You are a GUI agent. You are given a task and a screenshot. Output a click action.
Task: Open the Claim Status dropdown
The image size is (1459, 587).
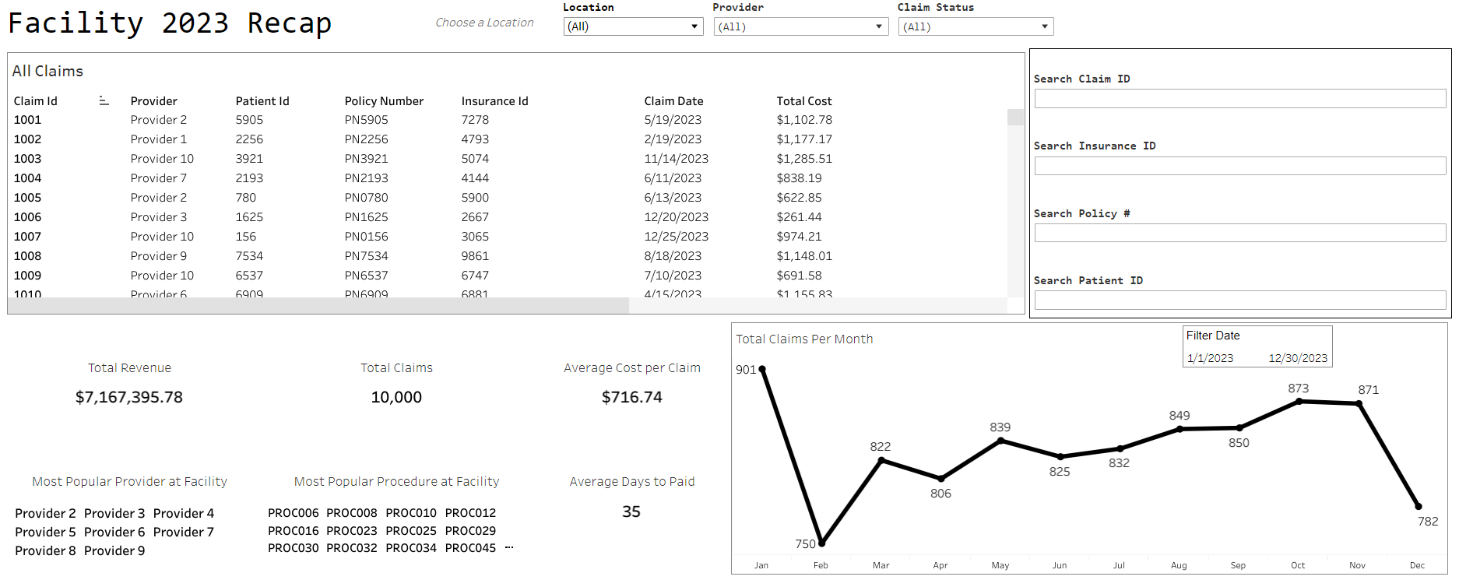(x=976, y=26)
